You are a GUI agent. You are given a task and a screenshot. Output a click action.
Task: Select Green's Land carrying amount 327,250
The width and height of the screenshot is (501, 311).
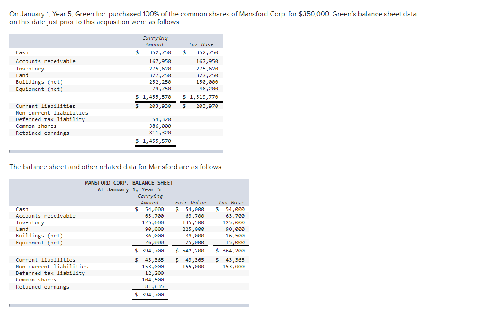pos(160,75)
